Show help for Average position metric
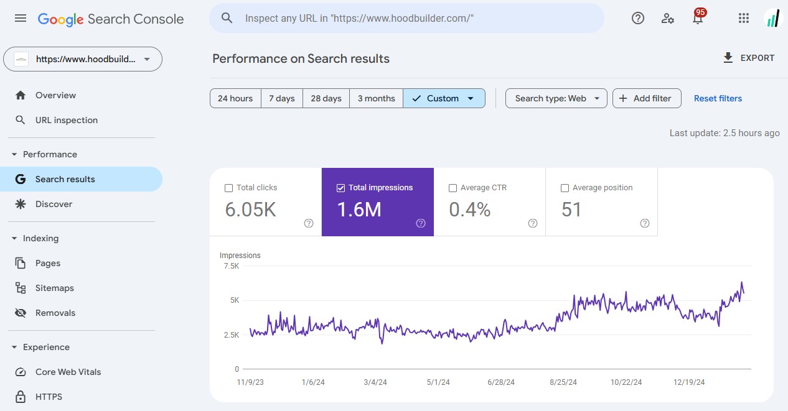 (x=645, y=223)
